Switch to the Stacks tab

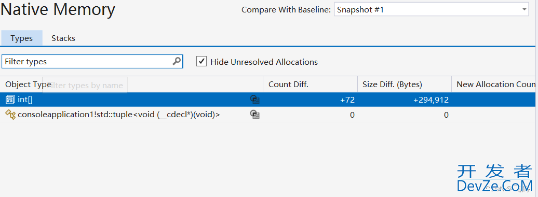pos(63,38)
